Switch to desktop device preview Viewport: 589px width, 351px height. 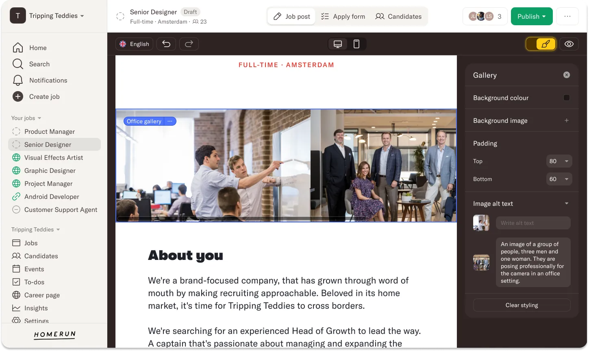[x=338, y=44]
